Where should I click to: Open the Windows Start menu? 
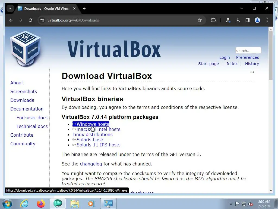point(7,204)
